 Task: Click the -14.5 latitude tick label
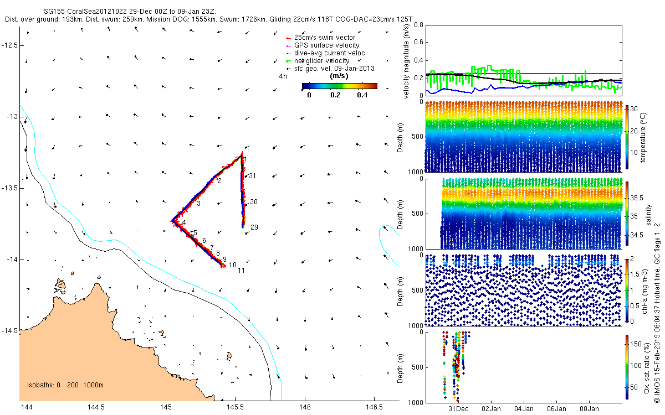click(x=9, y=331)
